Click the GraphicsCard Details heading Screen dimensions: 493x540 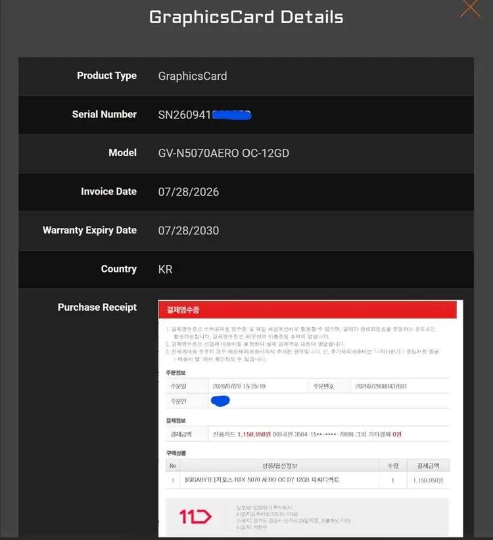click(x=246, y=17)
